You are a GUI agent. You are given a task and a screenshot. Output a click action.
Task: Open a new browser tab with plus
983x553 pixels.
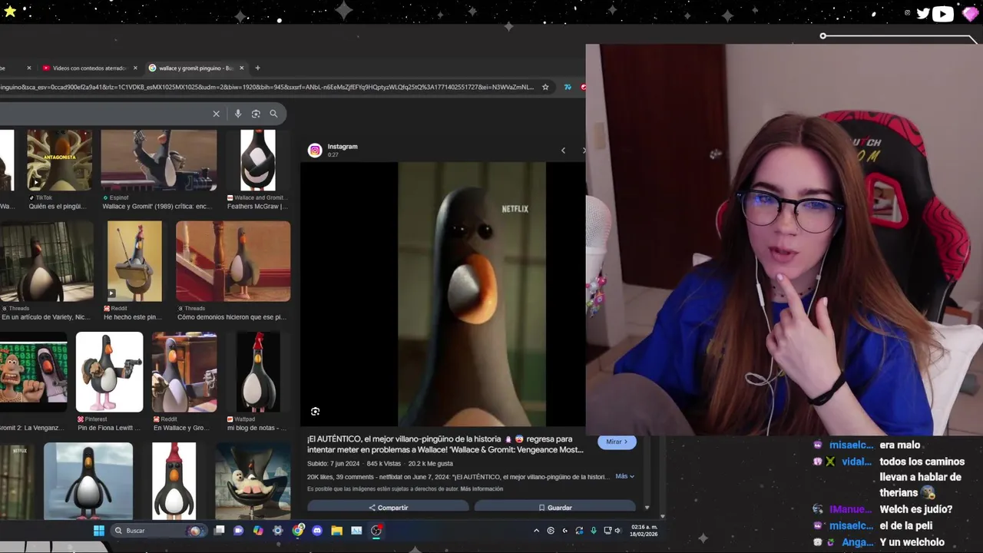(257, 68)
